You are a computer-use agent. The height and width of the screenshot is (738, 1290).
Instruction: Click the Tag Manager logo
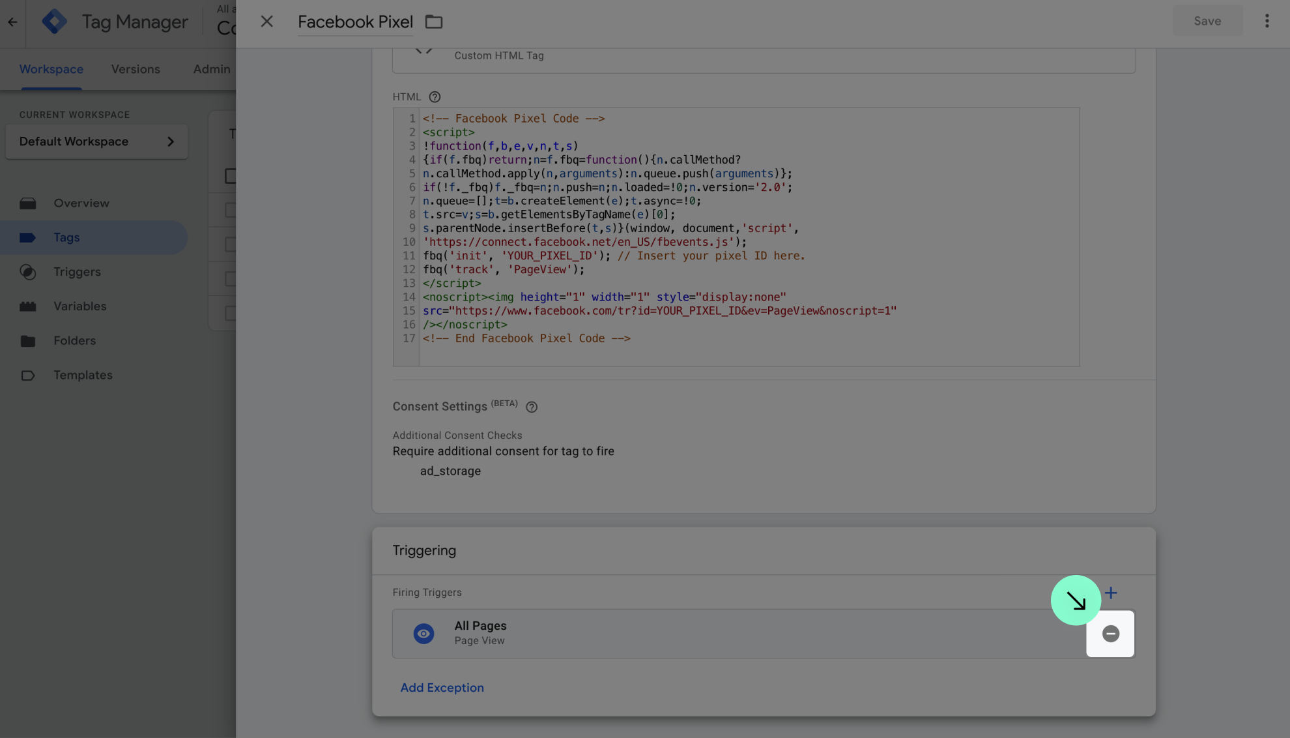click(54, 22)
